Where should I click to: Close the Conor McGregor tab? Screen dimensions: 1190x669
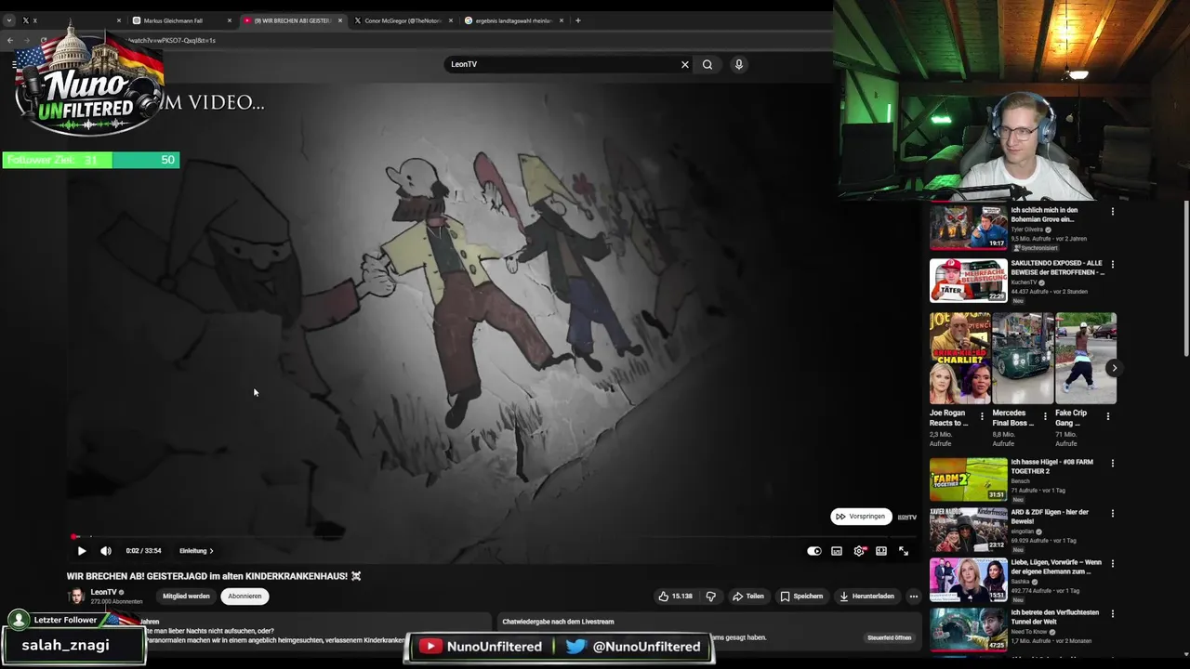(x=451, y=20)
